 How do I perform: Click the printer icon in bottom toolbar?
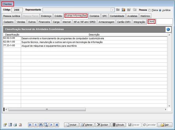coord(15,125)
